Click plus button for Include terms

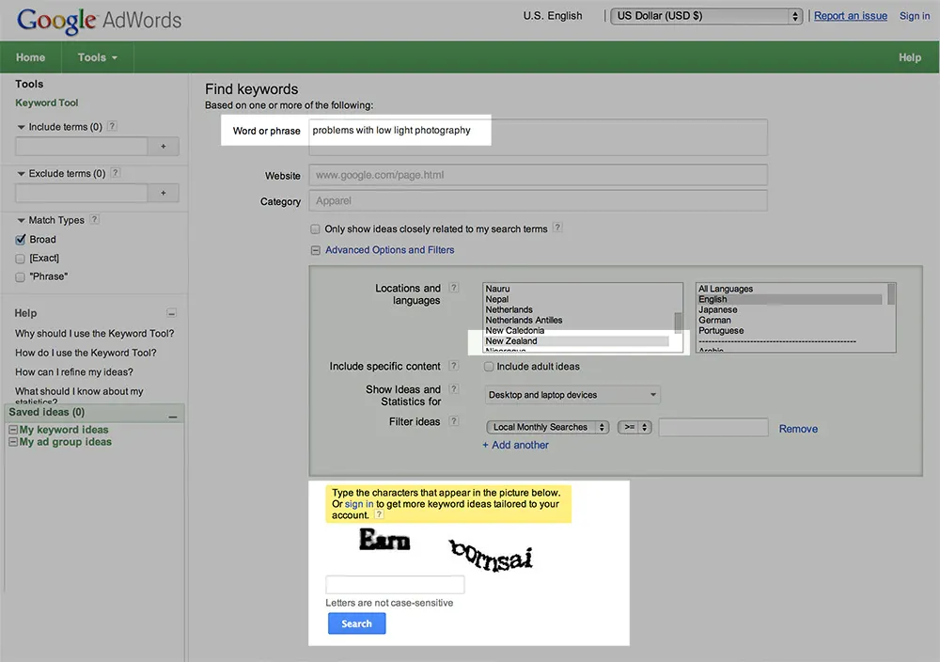point(163,147)
